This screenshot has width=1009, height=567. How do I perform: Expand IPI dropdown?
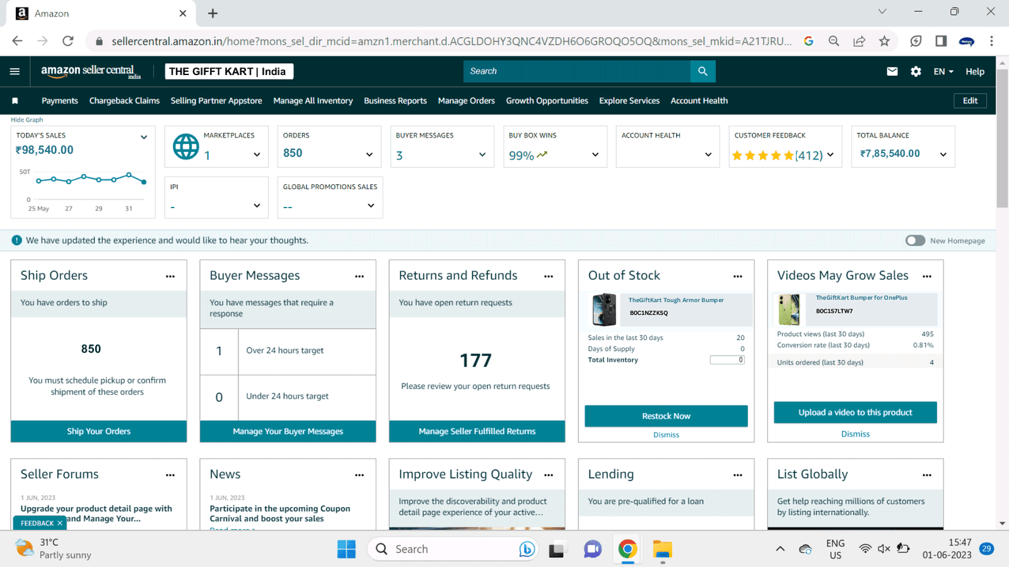pyautogui.click(x=257, y=206)
